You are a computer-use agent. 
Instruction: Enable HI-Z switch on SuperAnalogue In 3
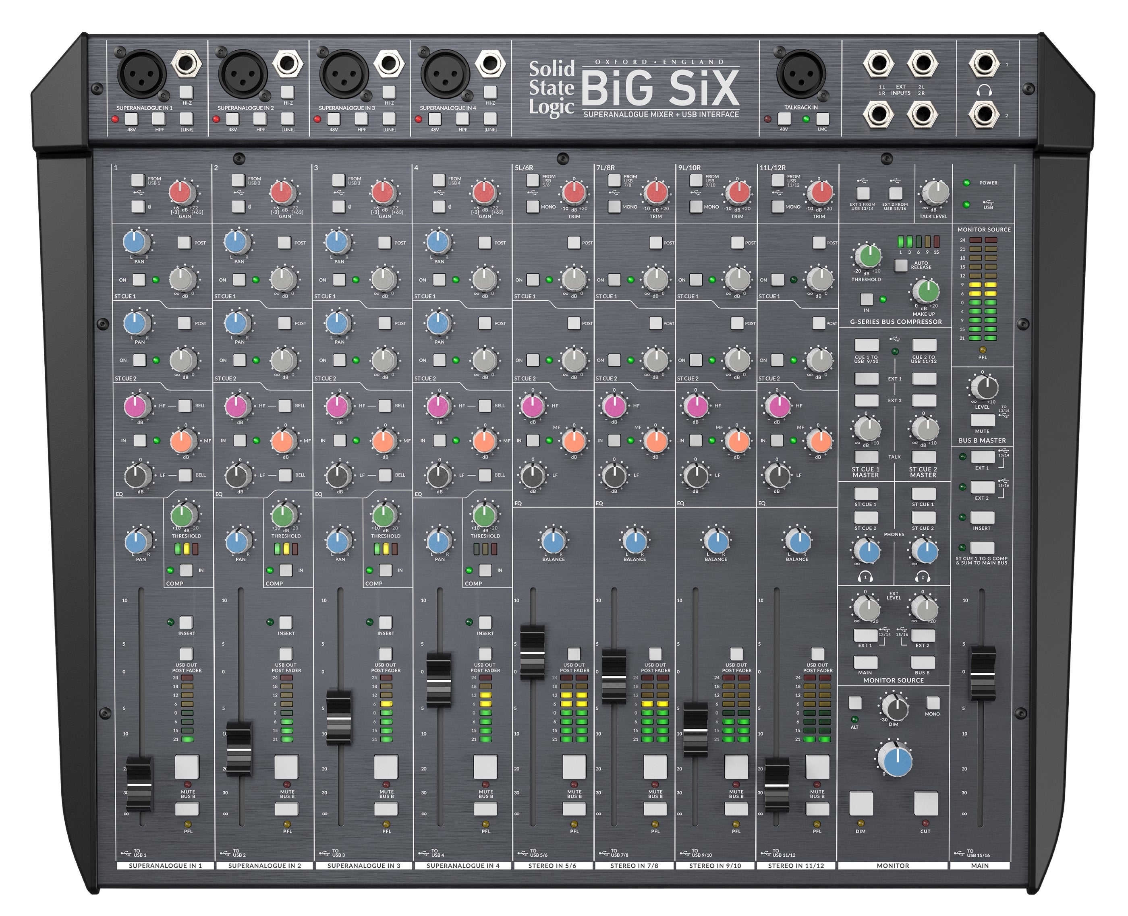pos(389,92)
